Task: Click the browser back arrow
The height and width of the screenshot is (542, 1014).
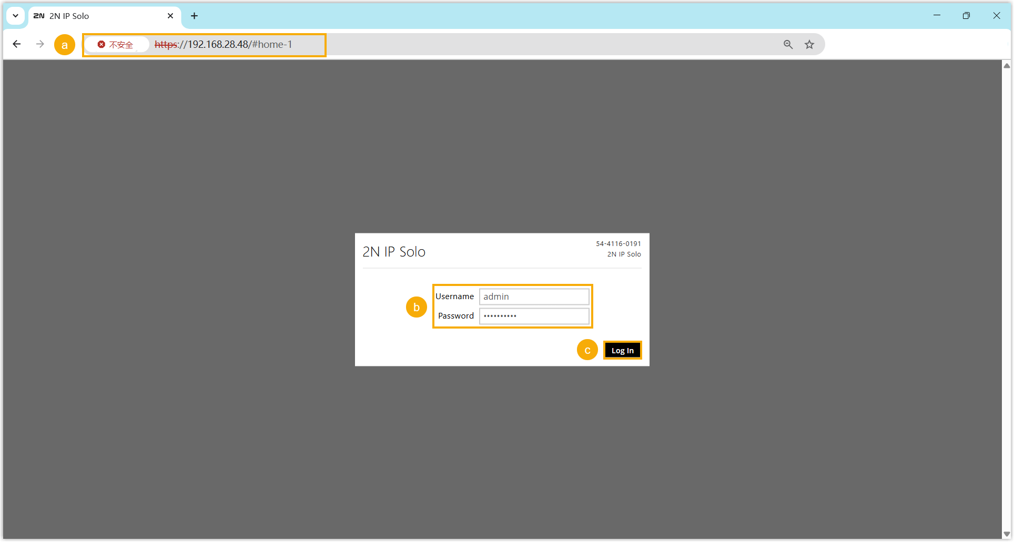Action: click(17, 44)
